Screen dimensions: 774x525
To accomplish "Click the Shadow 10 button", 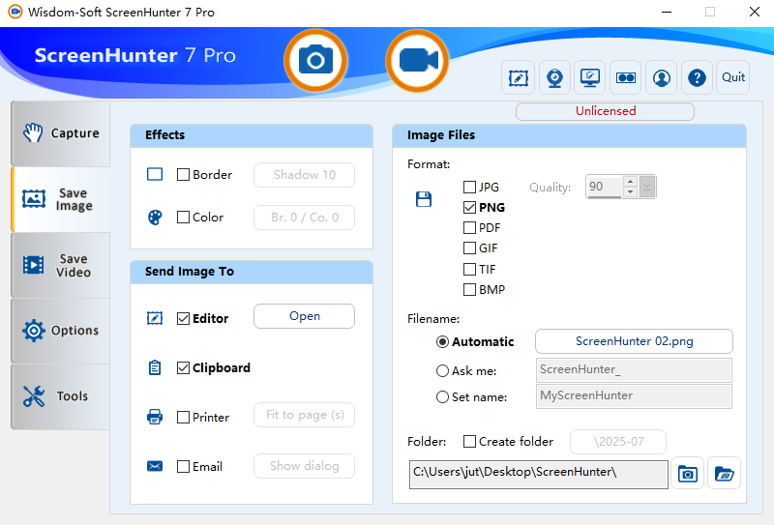I will point(304,175).
